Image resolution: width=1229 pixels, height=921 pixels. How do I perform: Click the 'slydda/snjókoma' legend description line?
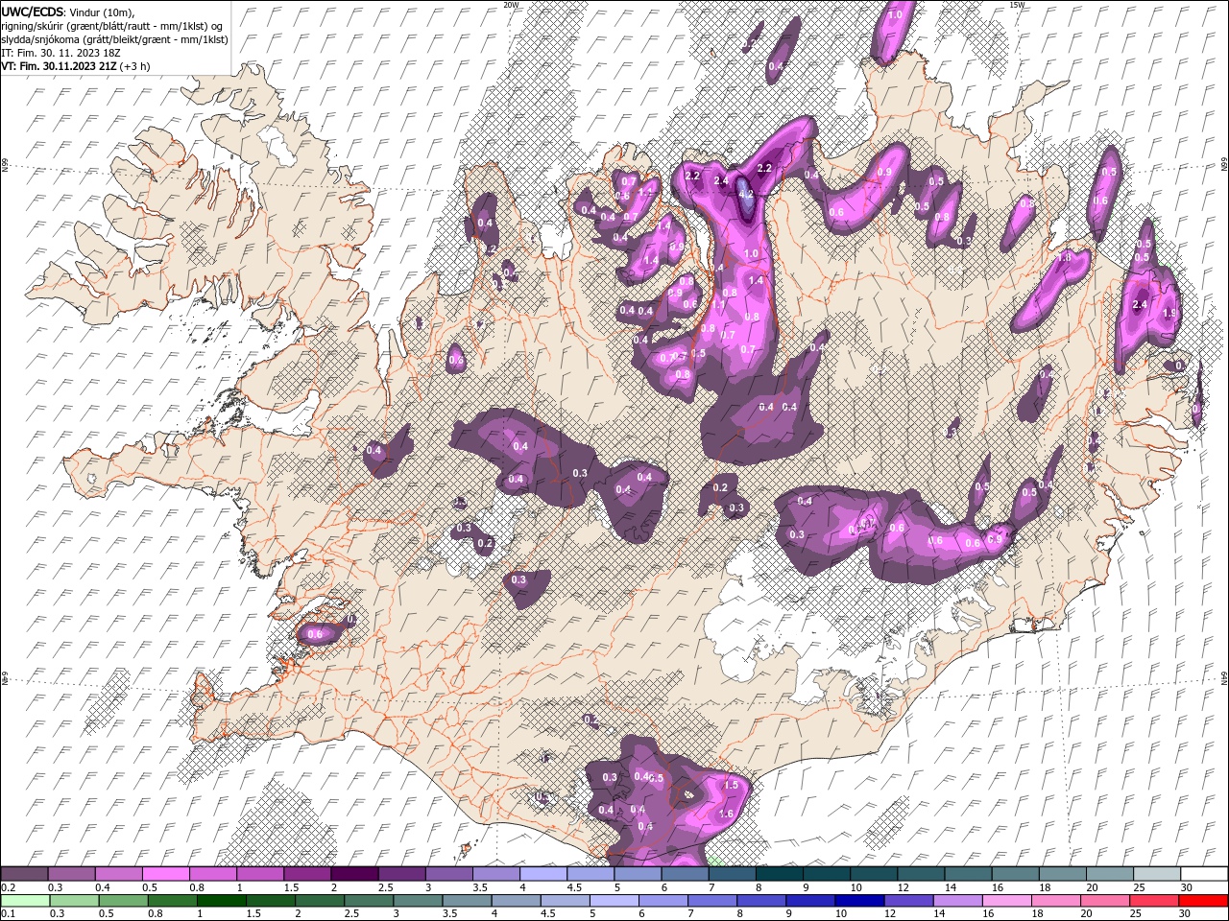pyautogui.click(x=114, y=38)
